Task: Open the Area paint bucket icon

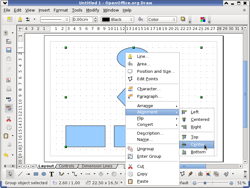Action: (x=140, y=19)
